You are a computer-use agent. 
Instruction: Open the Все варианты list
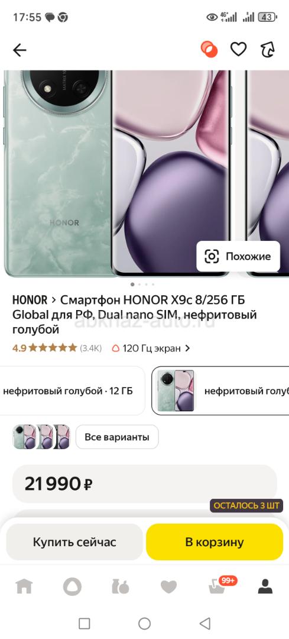117,437
